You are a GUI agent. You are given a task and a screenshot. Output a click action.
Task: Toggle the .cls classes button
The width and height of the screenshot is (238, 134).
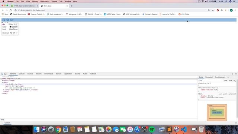pos(231,80)
